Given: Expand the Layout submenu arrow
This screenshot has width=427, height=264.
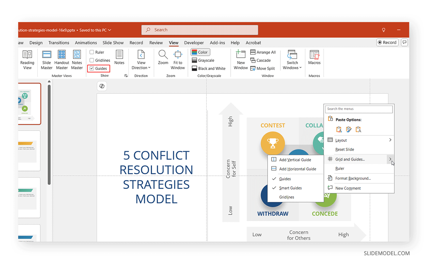Looking at the screenshot, I should (390, 140).
